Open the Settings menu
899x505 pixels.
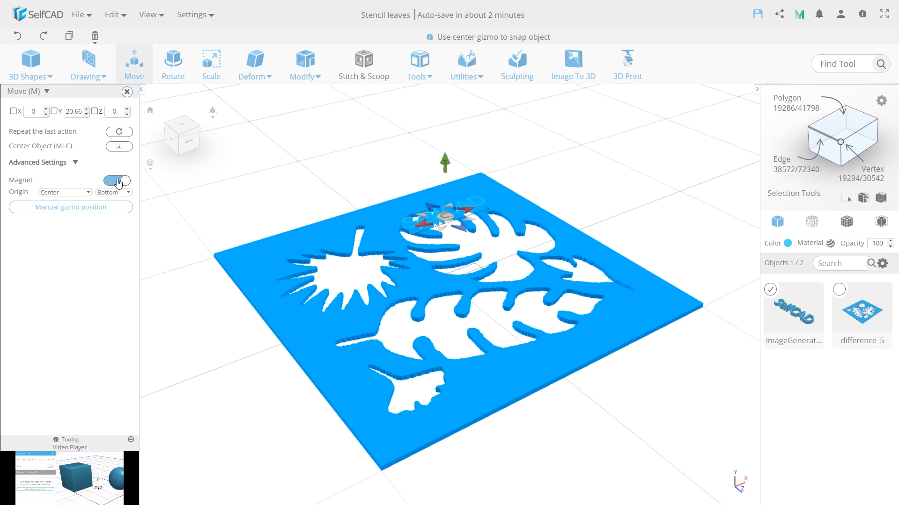tap(195, 14)
